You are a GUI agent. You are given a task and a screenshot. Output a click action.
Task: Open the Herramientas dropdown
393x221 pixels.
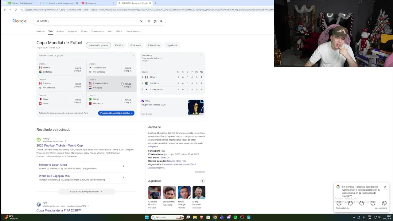click(x=134, y=31)
